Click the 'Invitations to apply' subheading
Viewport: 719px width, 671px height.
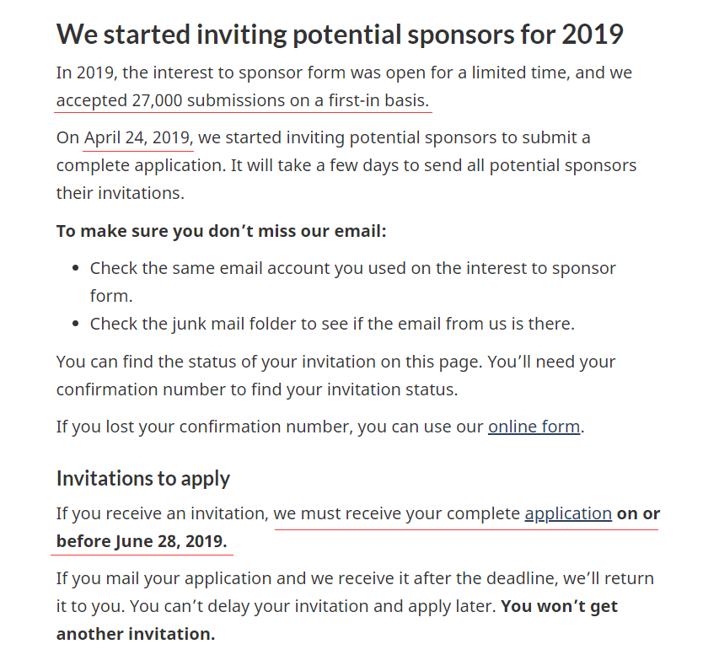coord(142,478)
